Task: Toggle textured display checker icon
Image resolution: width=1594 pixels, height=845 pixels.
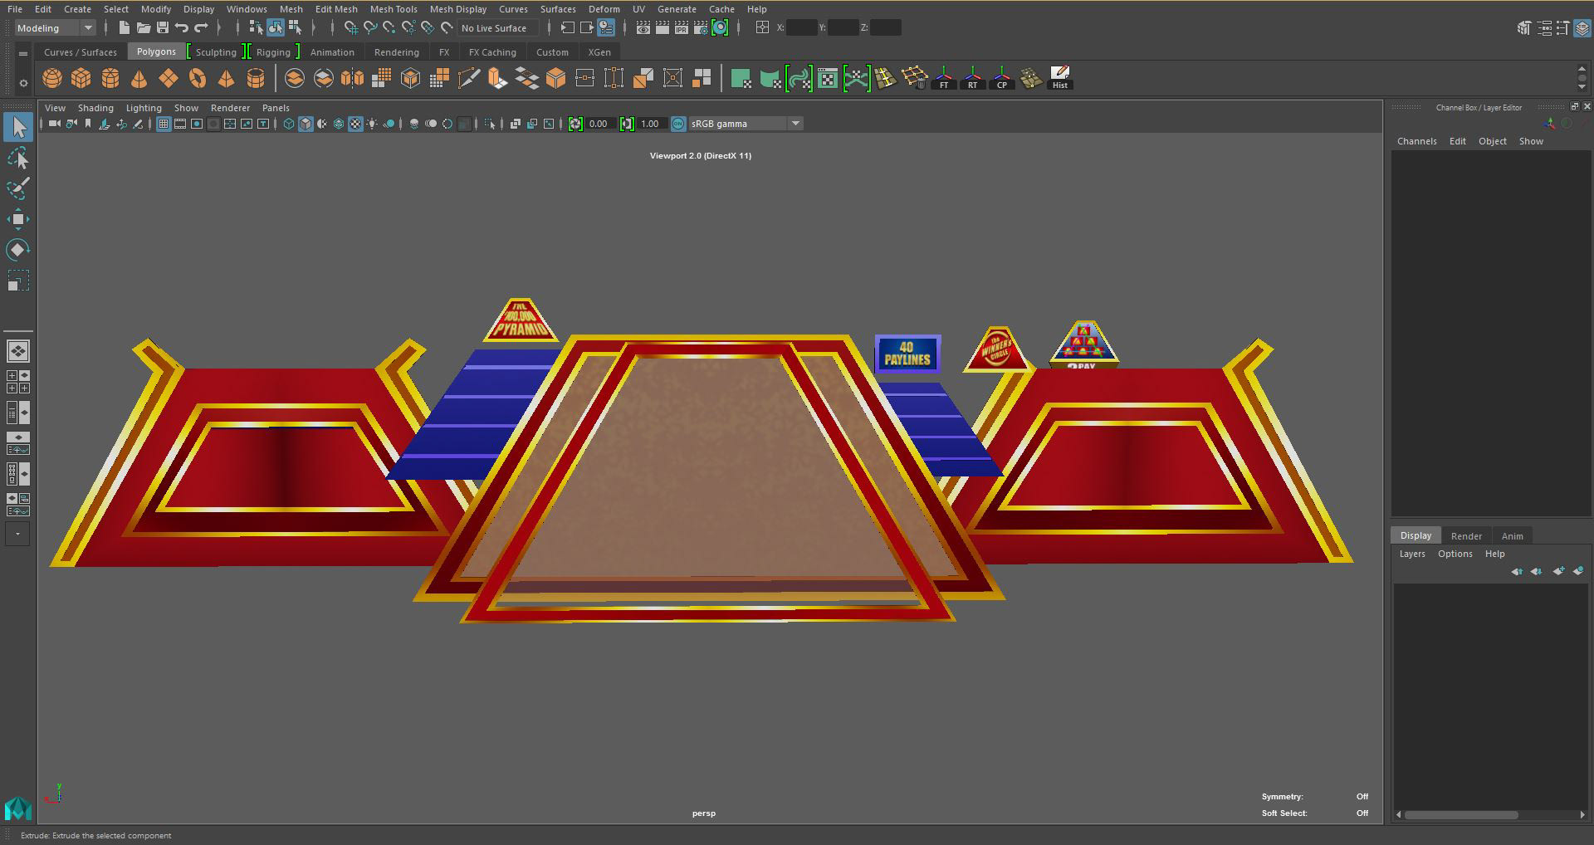Action: pyautogui.click(x=355, y=124)
